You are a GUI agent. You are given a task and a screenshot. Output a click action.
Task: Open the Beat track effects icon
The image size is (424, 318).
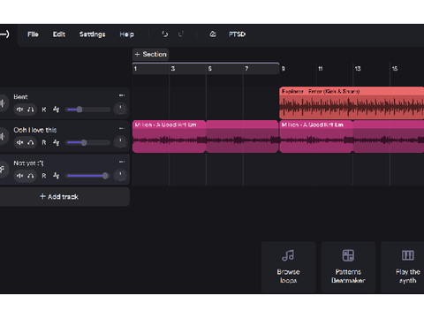coord(56,110)
